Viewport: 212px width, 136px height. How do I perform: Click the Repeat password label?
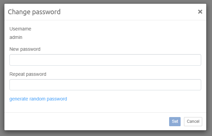pyautogui.click(x=28, y=74)
